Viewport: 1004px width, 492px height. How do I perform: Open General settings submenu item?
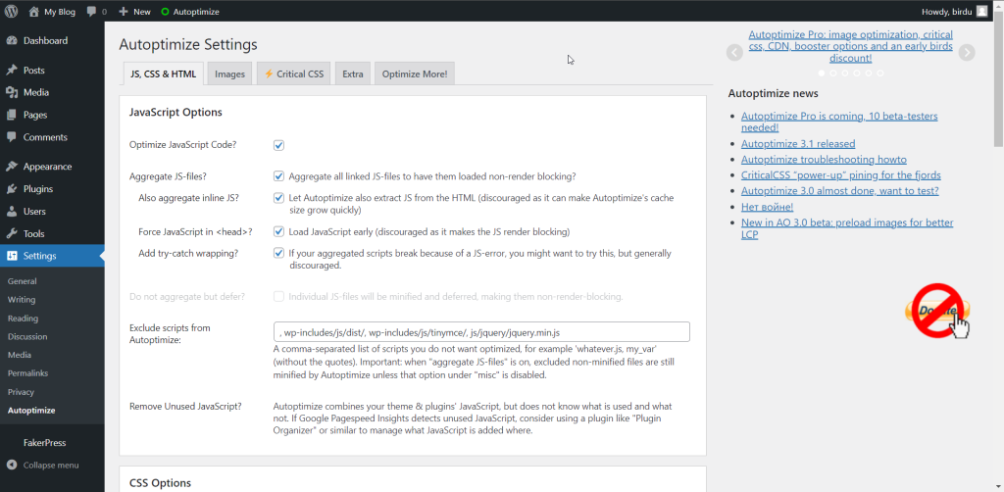(23, 281)
